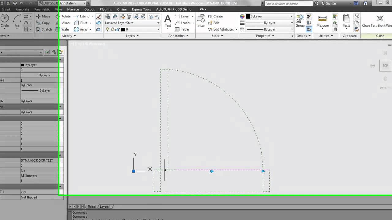Switch to the Model tab
This screenshot has width=392, height=220.
click(x=91, y=207)
